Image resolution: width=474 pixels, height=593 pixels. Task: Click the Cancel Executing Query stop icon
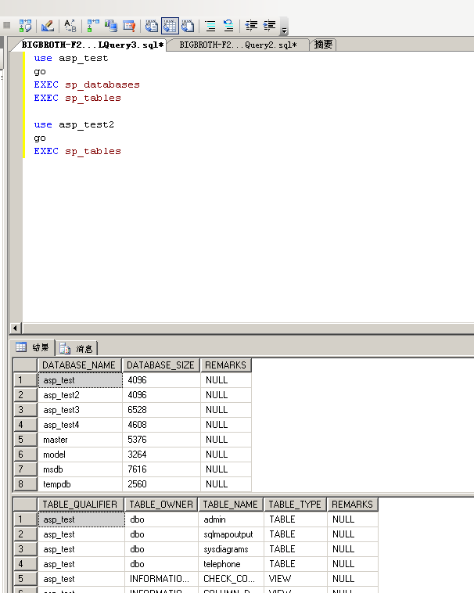[x=7, y=25]
